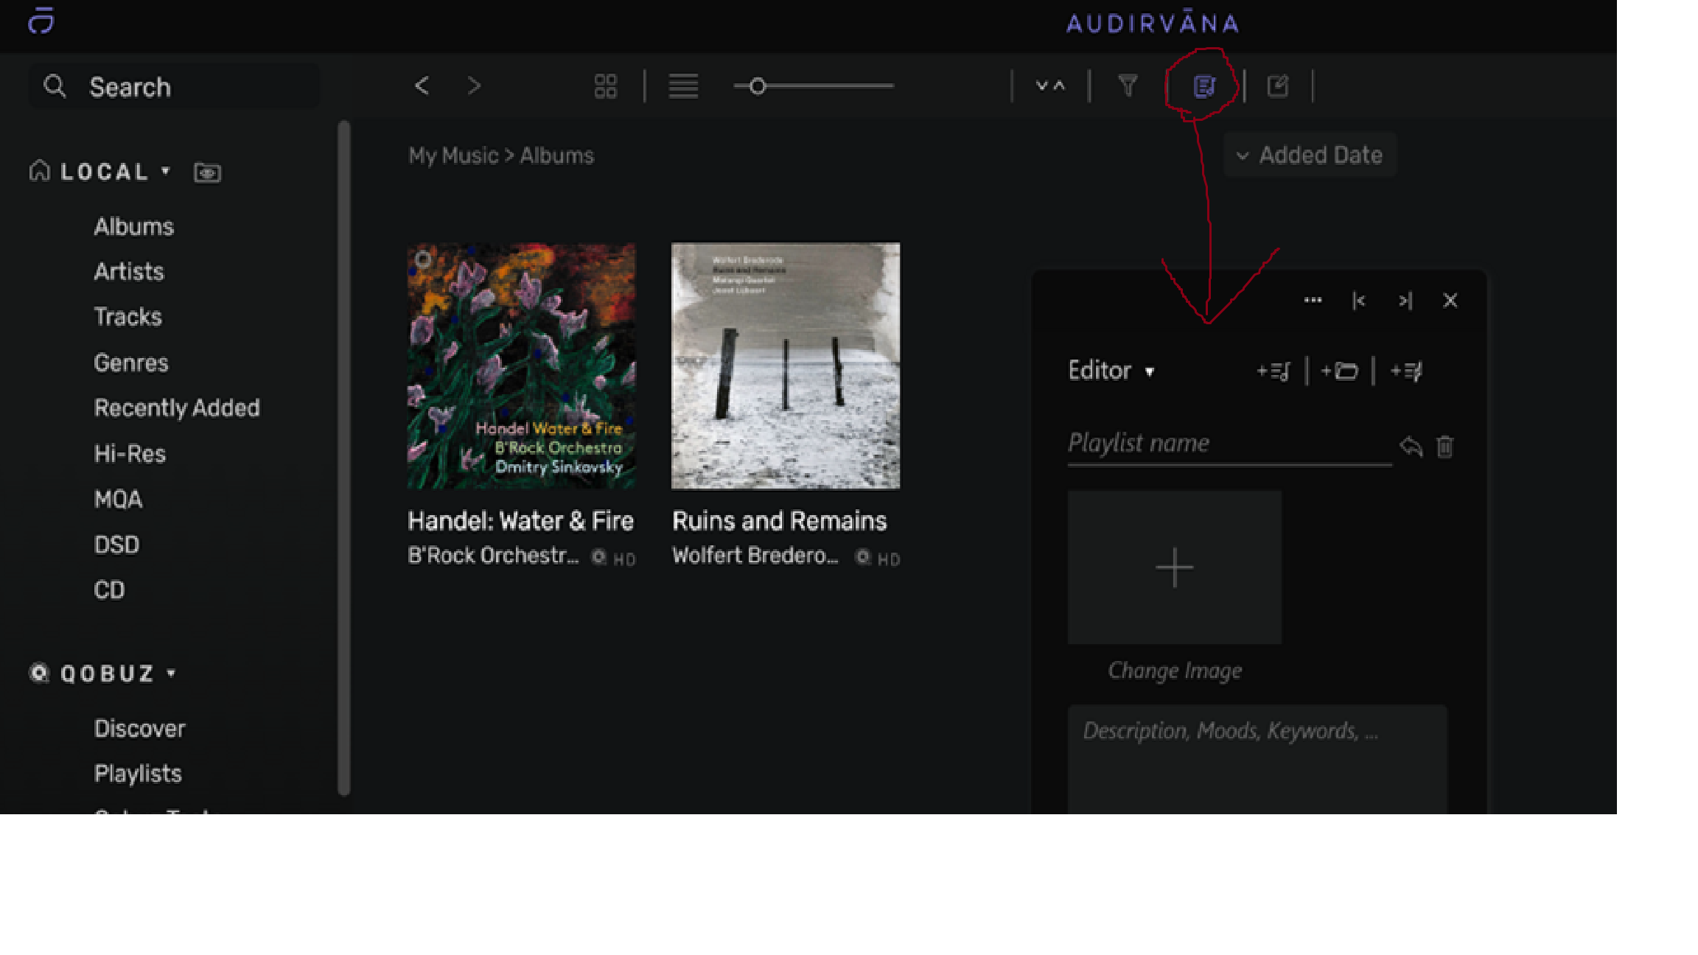Open the Editor mode dropdown

point(1111,371)
